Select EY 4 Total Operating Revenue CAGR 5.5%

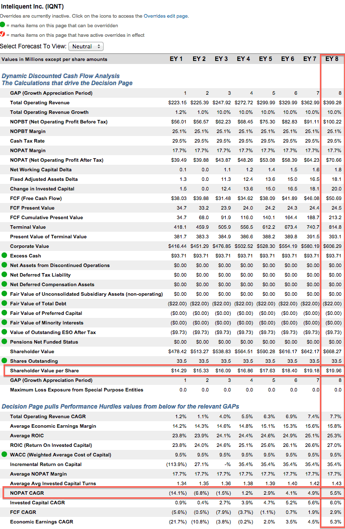tap(247, 416)
